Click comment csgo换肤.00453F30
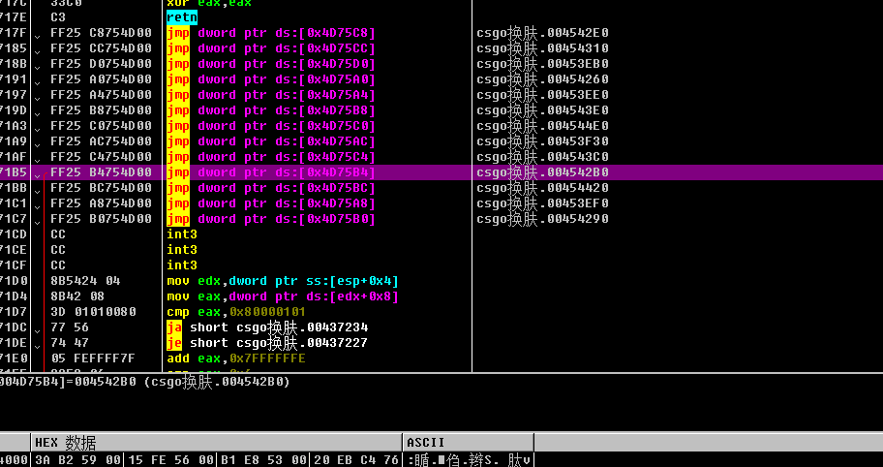 coord(542,141)
